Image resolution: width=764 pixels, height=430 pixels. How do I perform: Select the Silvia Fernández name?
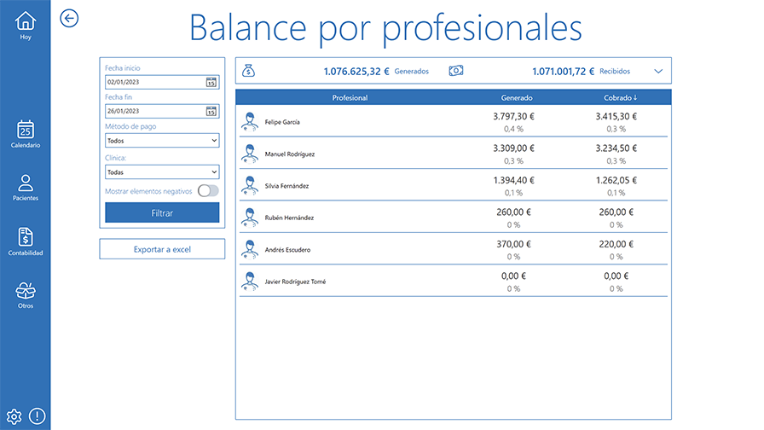(x=286, y=186)
